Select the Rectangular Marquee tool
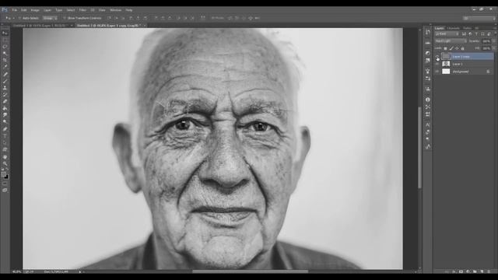This screenshot has height=280, width=498. click(5, 40)
